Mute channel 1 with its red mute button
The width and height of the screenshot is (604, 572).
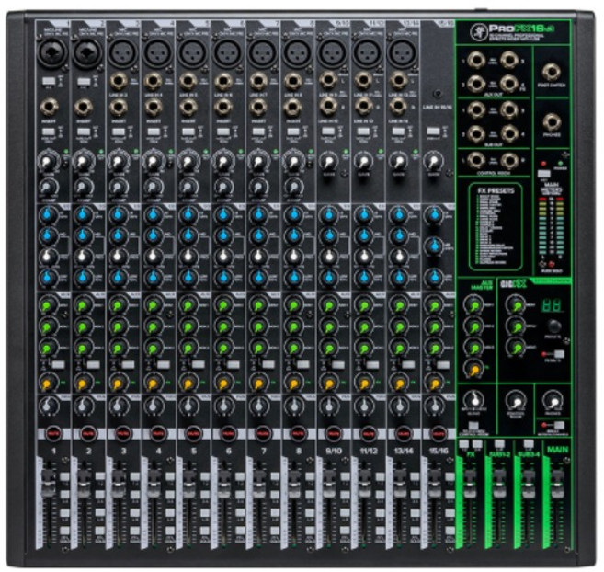click(52, 434)
